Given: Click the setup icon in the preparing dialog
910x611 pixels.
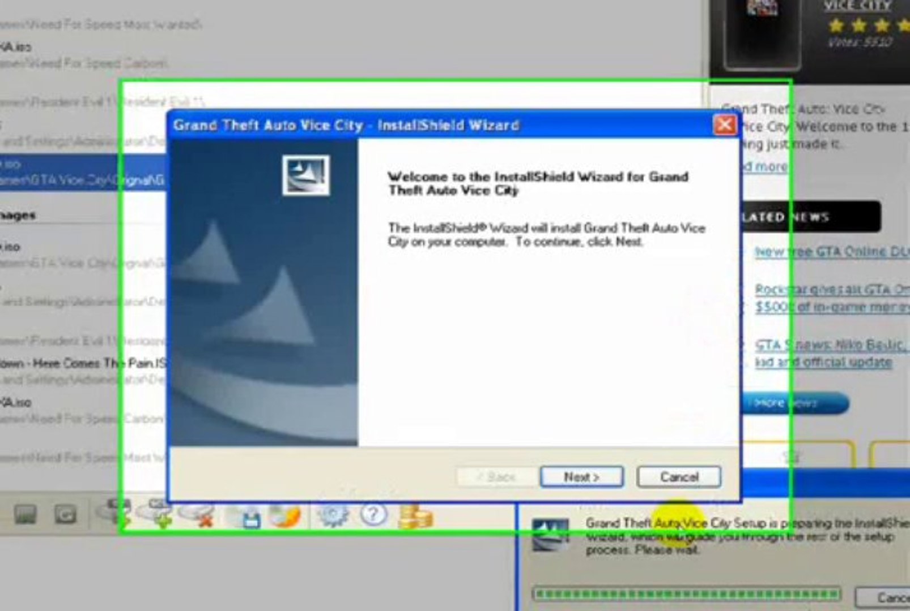Looking at the screenshot, I should [550, 535].
